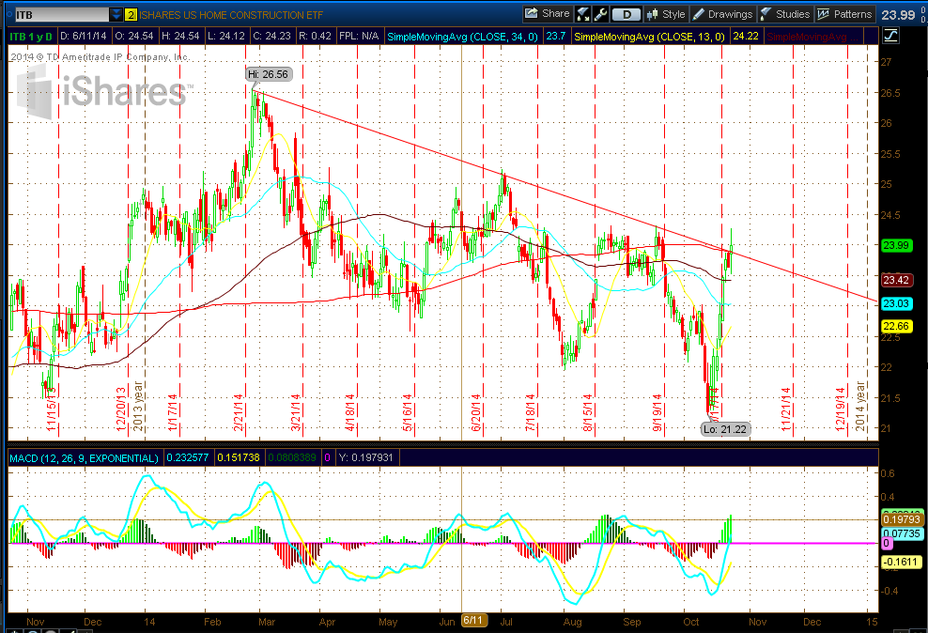Open the Studies menu
Screen dimensions: 928x633
[785, 13]
